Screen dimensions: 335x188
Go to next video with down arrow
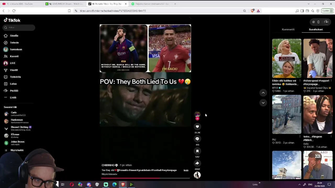coord(263,103)
